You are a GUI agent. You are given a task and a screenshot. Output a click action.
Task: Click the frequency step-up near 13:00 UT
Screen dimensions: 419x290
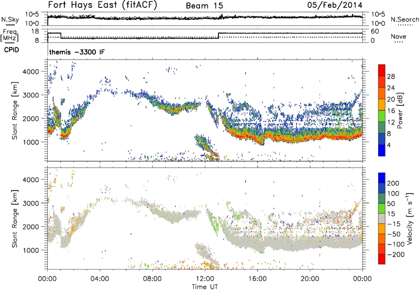click(x=218, y=36)
